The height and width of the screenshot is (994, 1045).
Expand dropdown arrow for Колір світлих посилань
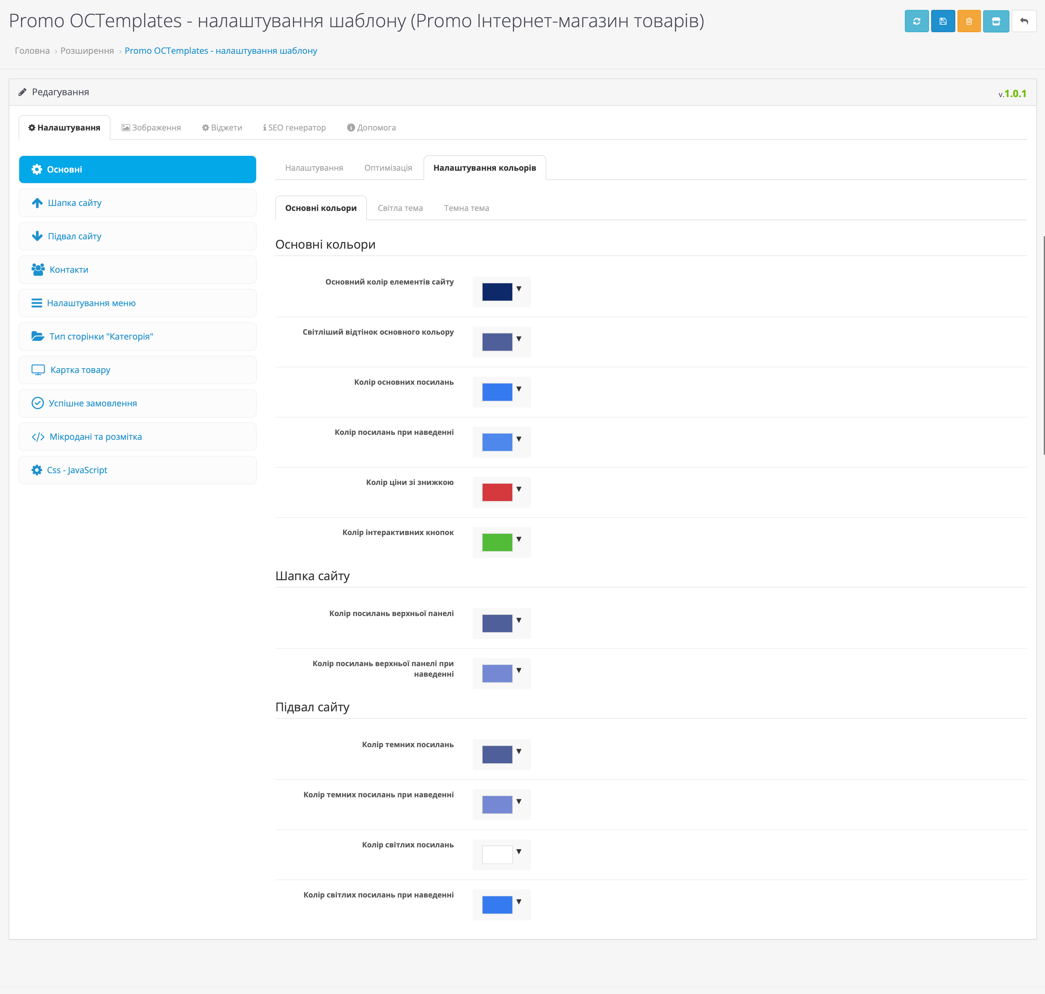(519, 851)
